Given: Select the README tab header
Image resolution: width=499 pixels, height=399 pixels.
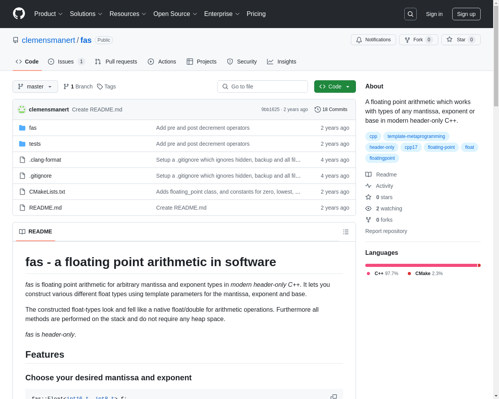Looking at the screenshot, I should coord(35,231).
